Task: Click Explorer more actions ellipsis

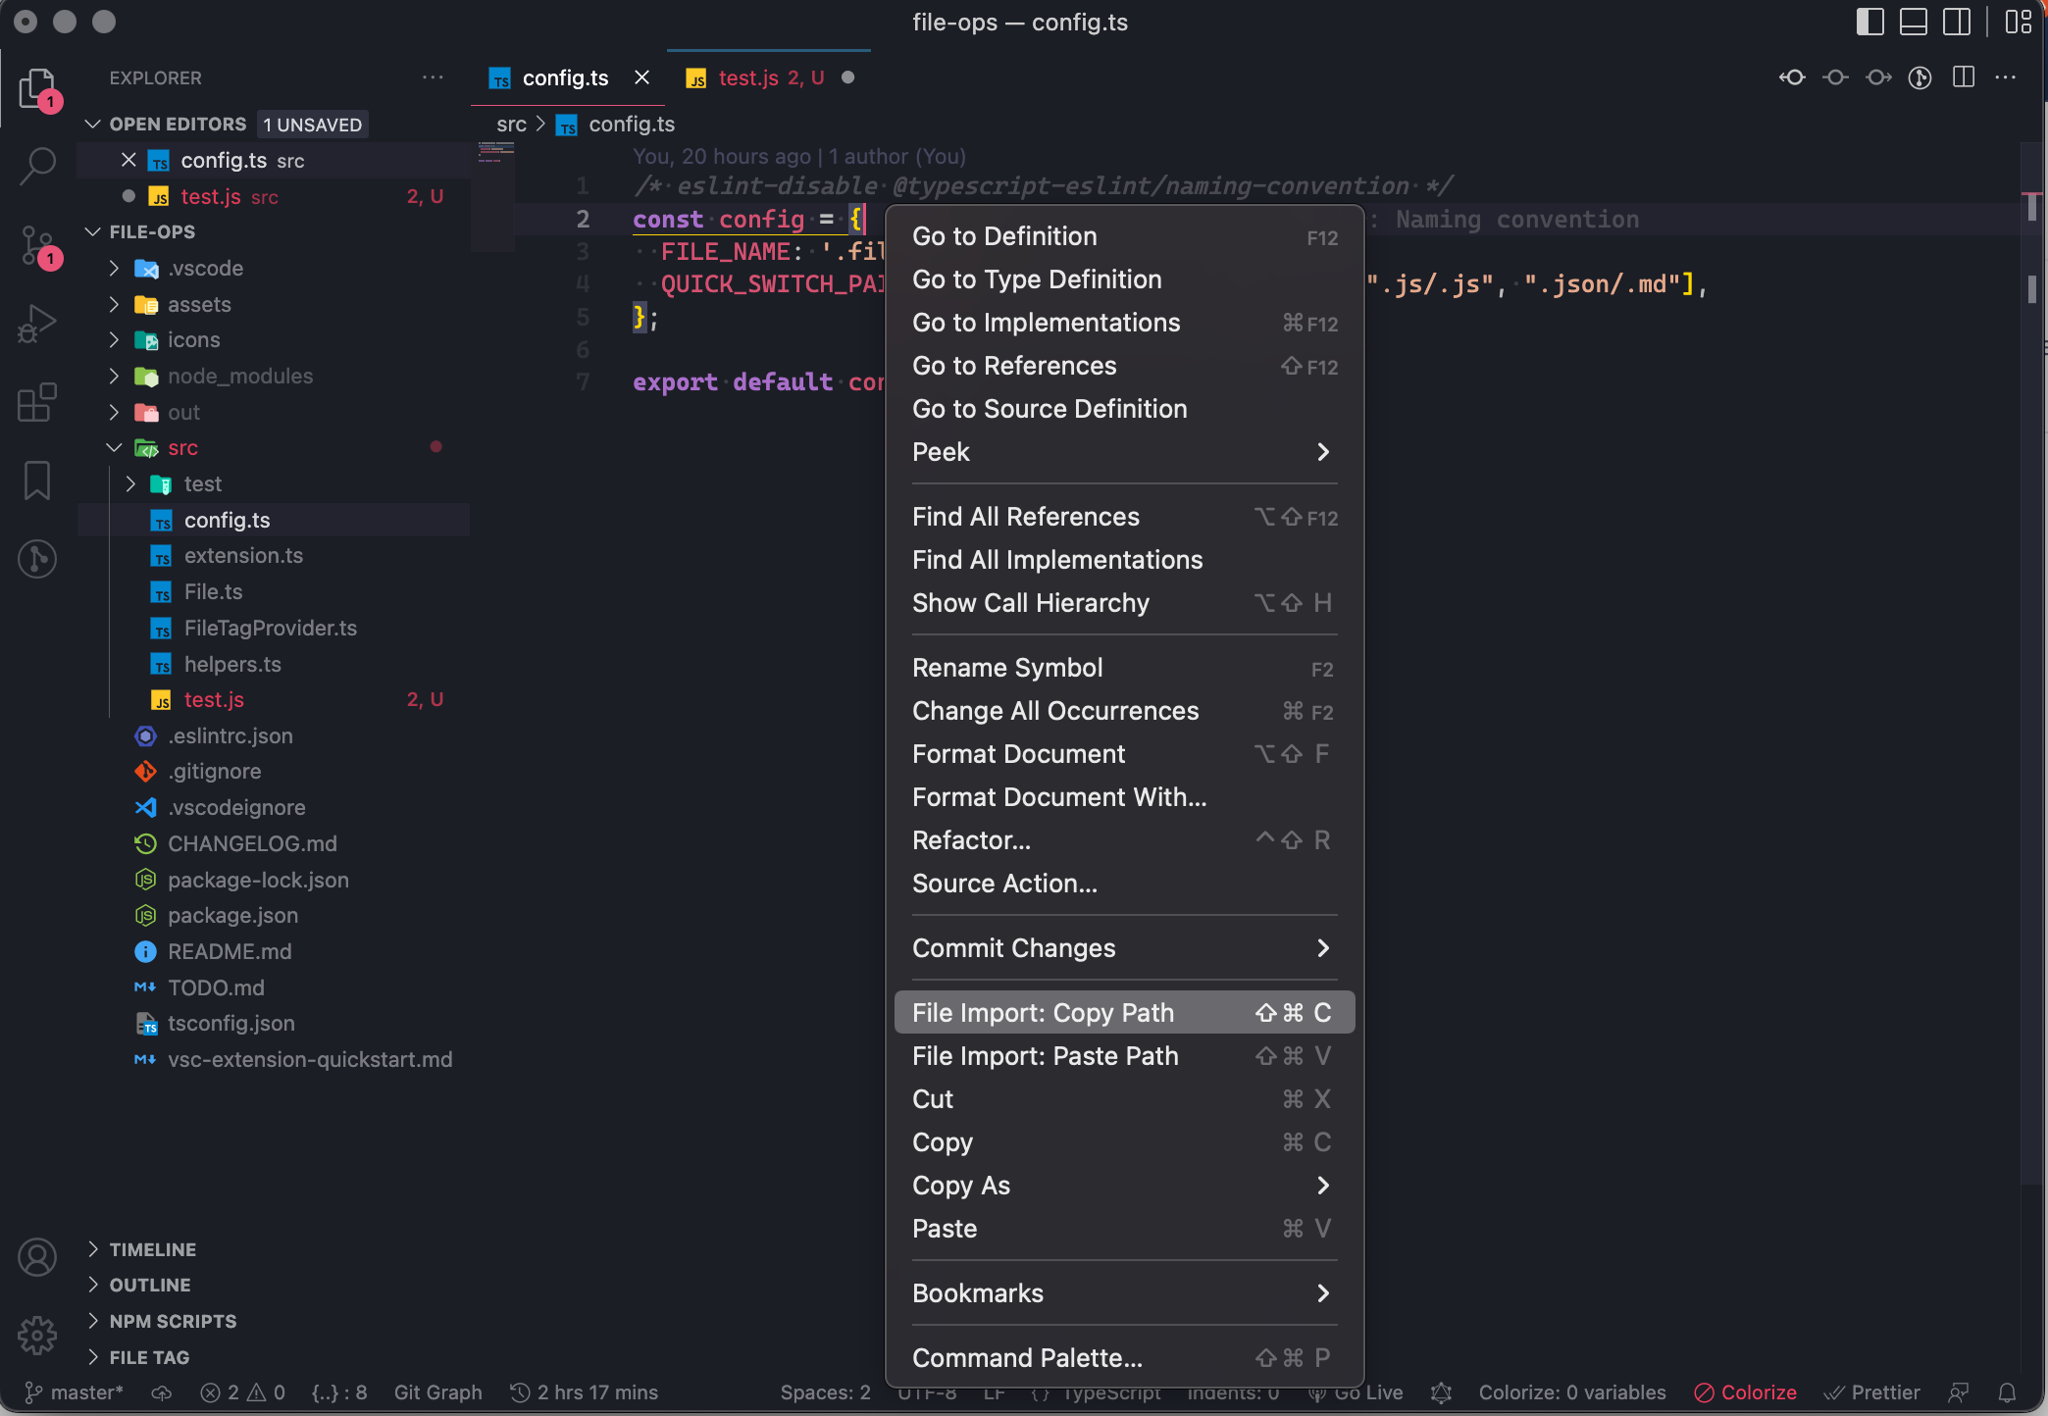Action: click(x=433, y=77)
